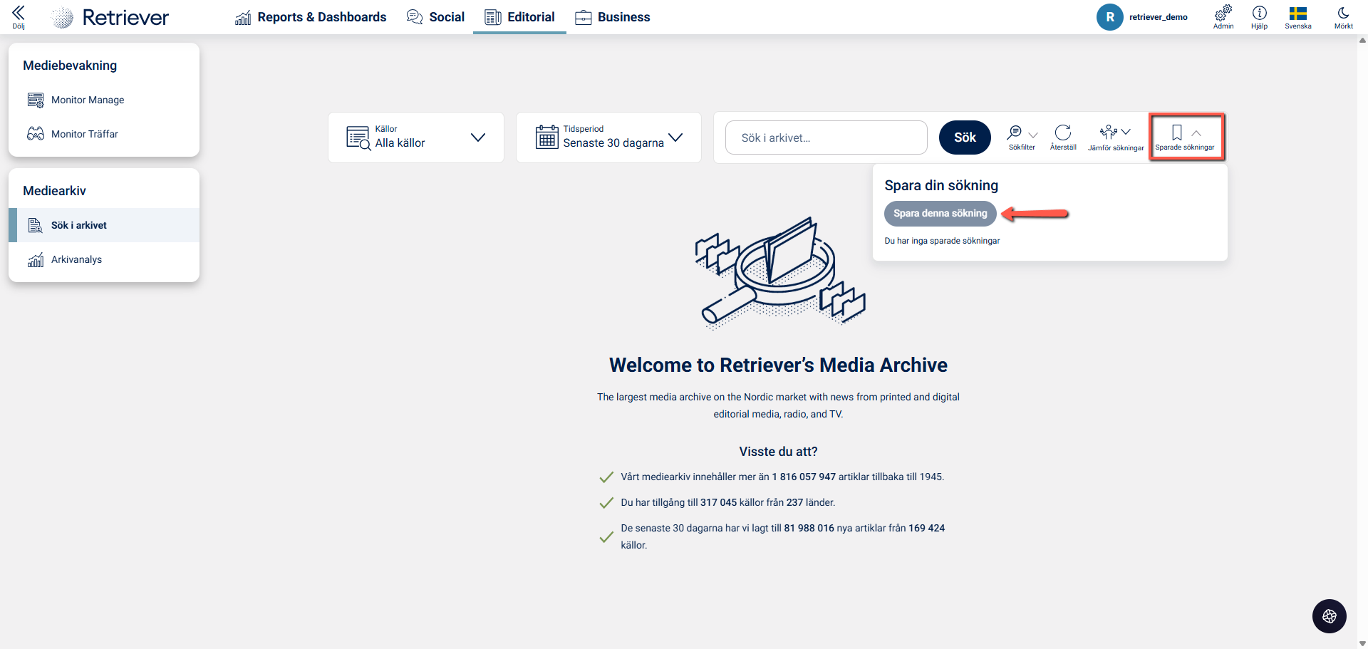Click the Spara din sökning heading

[x=941, y=185]
